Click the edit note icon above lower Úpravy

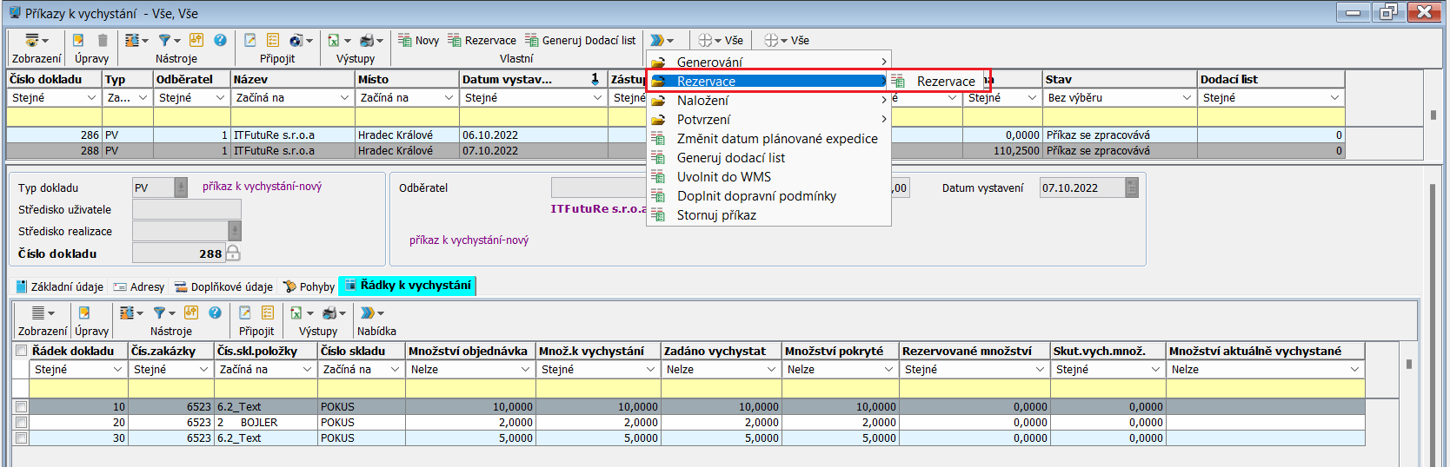coord(84,312)
